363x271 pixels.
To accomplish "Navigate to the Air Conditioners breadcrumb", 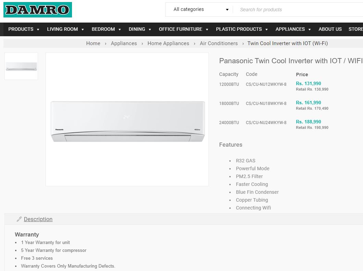I will [219, 43].
